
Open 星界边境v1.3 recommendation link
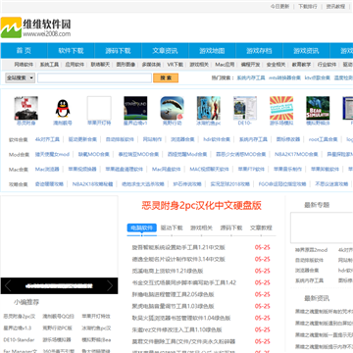18,328
